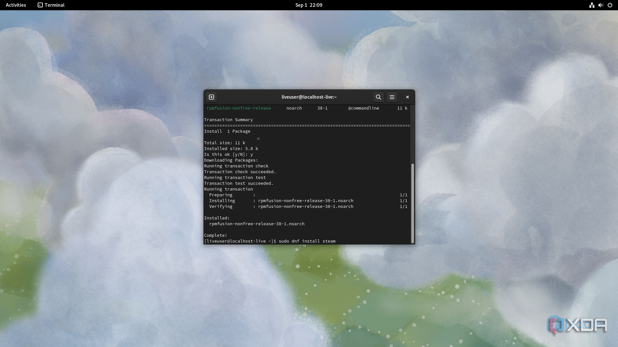Click the Transaction Summary heading text
The image size is (618, 347).
[228, 120]
